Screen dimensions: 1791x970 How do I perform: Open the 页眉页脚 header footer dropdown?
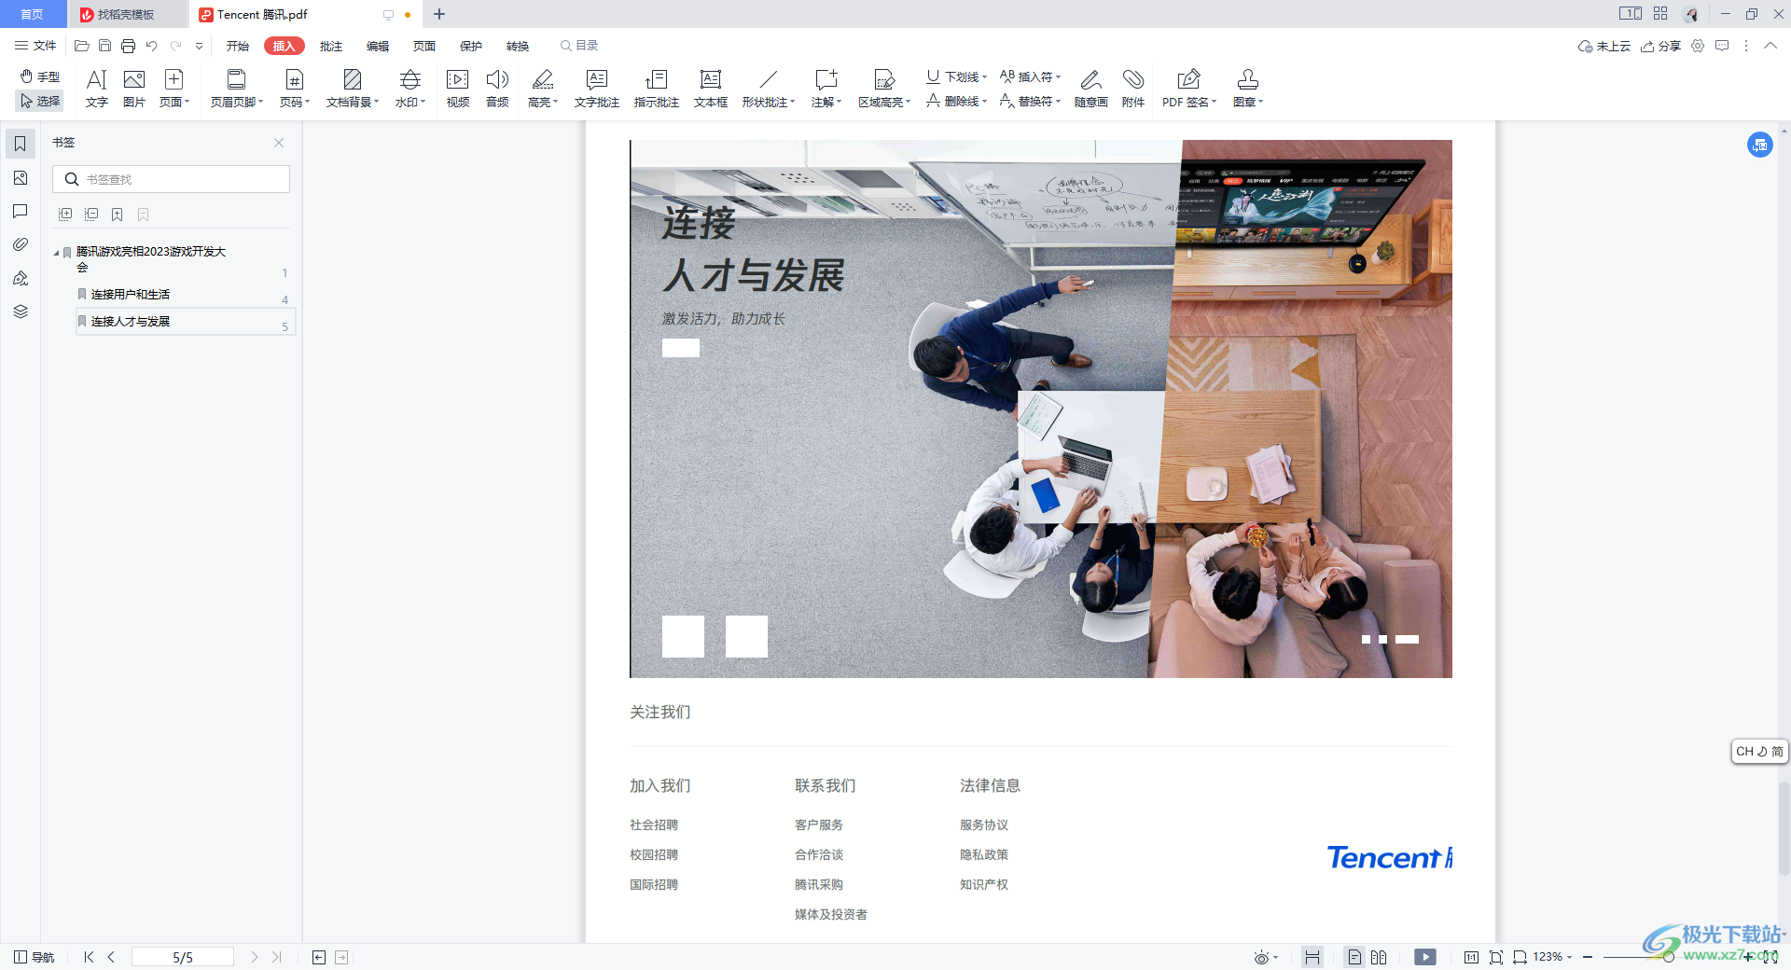pyautogui.click(x=237, y=89)
